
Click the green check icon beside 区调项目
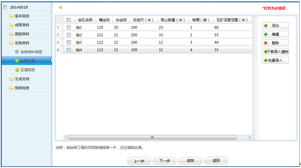pyautogui.click(x=17, y=70)
